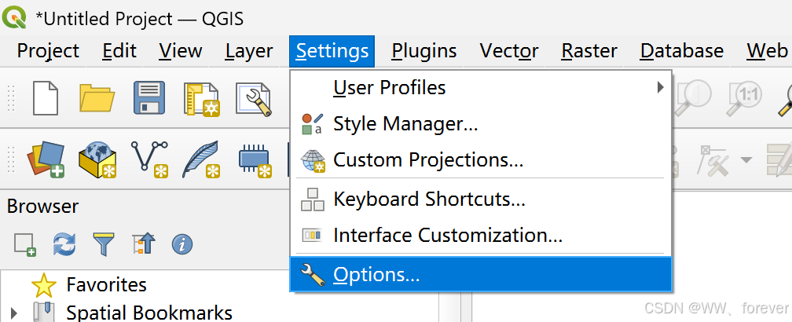Screen dimensions: 792x322
Task: Click the Zoom to Native Resolution 1:1 icon
Action: click(x=743, y=97)
